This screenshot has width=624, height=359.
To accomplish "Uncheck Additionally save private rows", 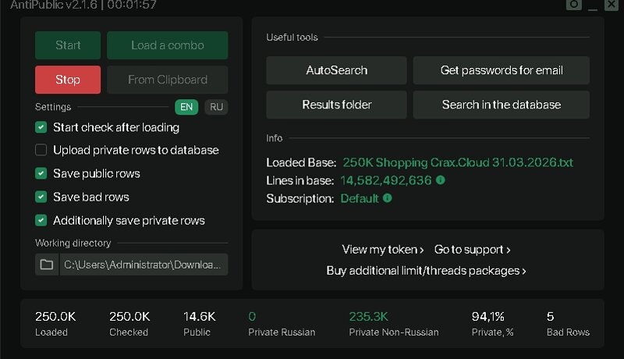I will click(x=41, y=220).
